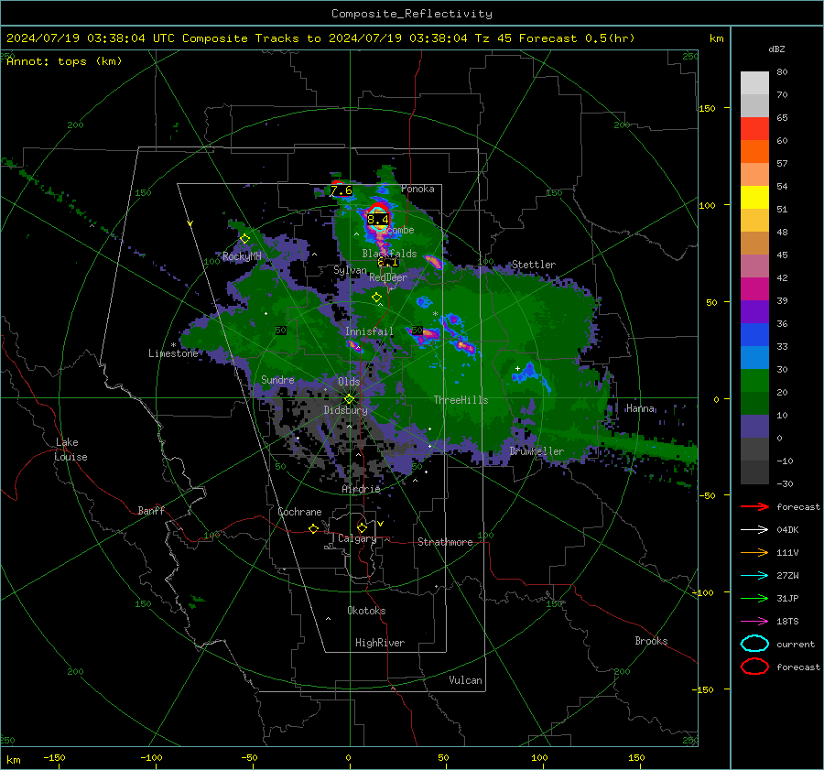Select the storm cell labeled 7.6
This screenshot has height=770, width=824.
click(341, 190)
